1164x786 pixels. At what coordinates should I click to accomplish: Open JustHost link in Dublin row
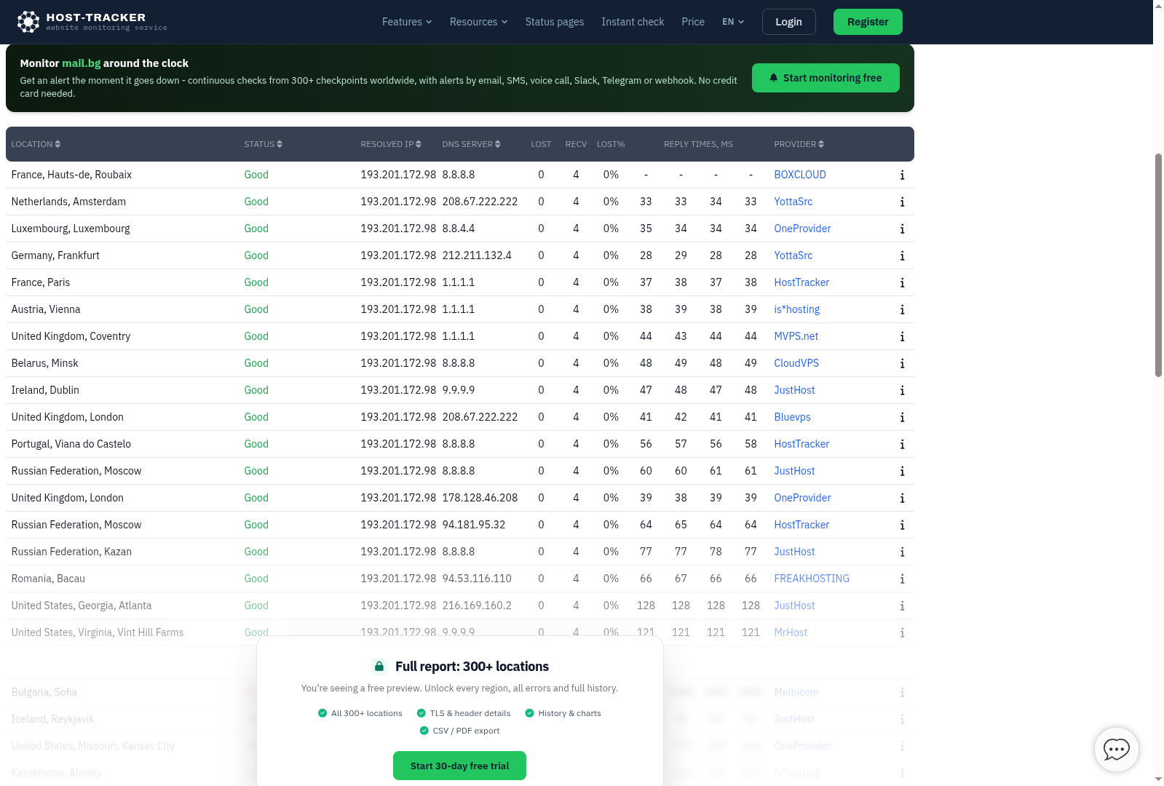pos(794,390)
